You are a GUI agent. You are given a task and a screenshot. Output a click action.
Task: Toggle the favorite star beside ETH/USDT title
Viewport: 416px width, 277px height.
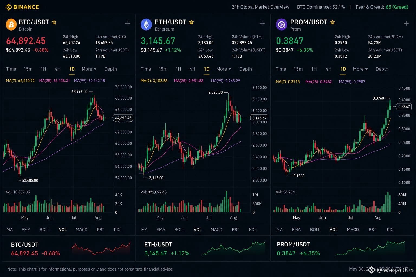(x=191, y=22)
